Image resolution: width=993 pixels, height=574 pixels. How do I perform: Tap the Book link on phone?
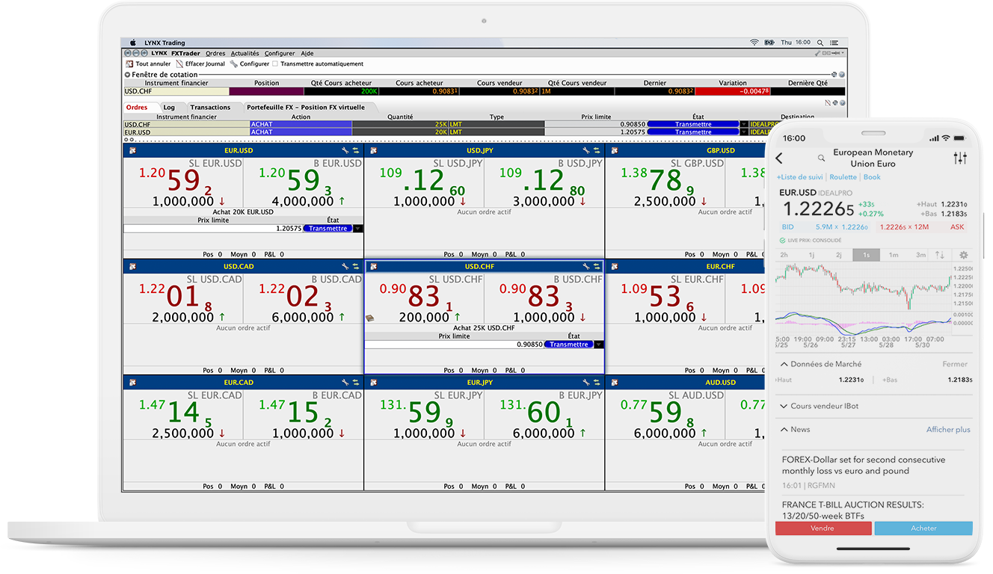[x=872, y=177]
